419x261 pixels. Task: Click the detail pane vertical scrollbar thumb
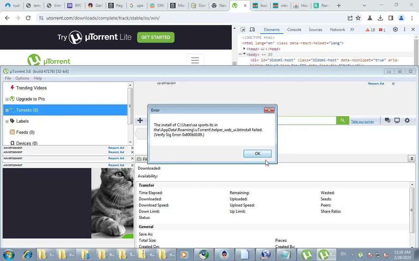point(412,210)
